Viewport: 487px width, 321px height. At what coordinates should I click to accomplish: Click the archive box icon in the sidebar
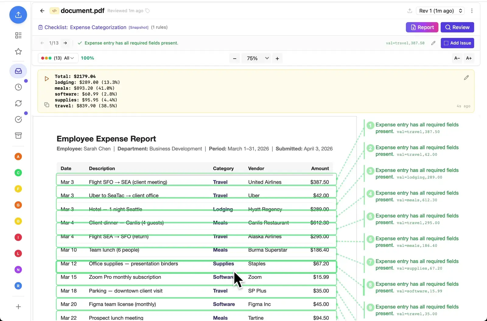click(x=18, y=136)
